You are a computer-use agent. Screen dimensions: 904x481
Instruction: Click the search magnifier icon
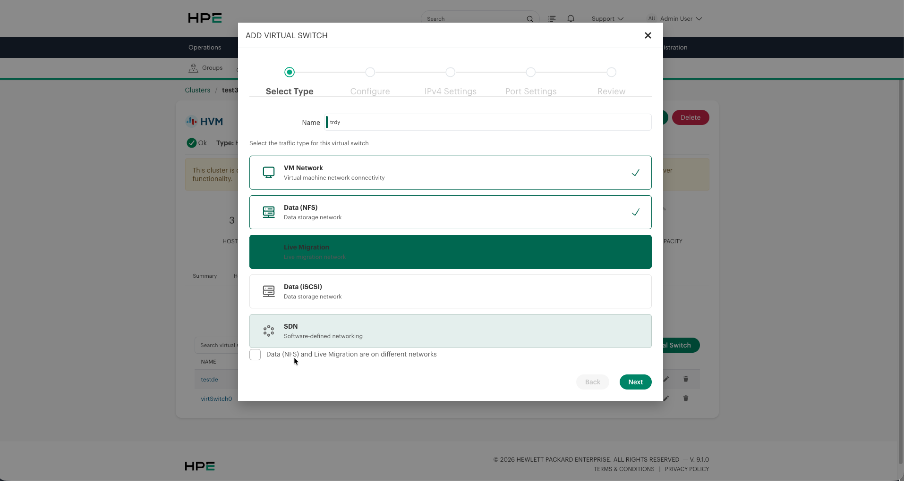coord(530,19)
